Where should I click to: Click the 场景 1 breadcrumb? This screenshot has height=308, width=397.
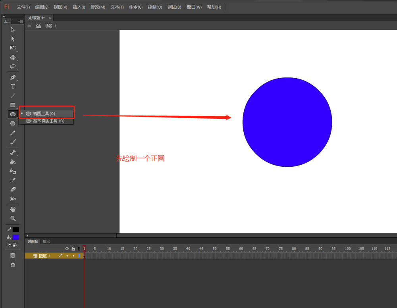click(50, 26)
